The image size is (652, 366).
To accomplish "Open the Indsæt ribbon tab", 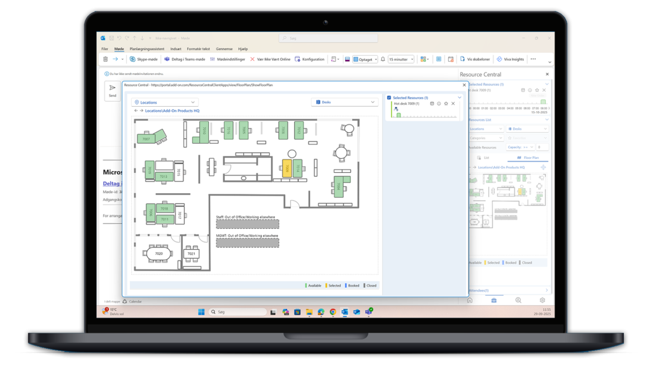I will (176, 49).
